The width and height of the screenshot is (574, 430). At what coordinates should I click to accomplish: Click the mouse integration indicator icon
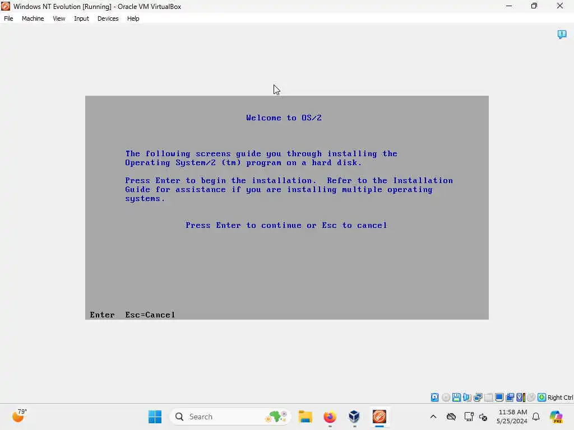point(531,397)
